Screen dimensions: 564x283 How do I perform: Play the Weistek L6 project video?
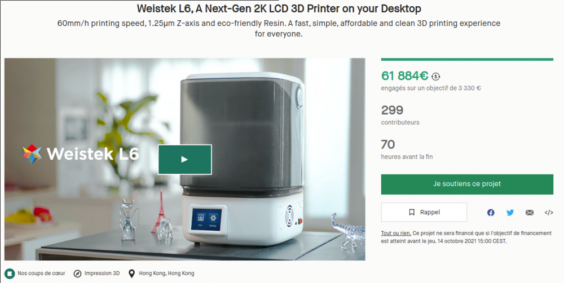tap(184, 159)
